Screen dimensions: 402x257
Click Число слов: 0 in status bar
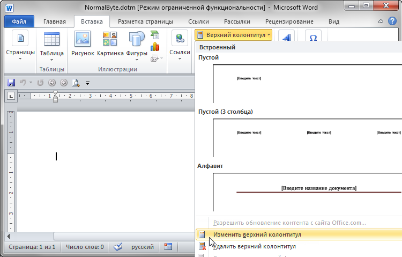(x=85, y=247)
